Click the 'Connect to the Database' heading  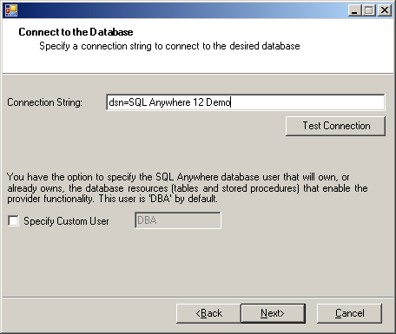[76, 32]
